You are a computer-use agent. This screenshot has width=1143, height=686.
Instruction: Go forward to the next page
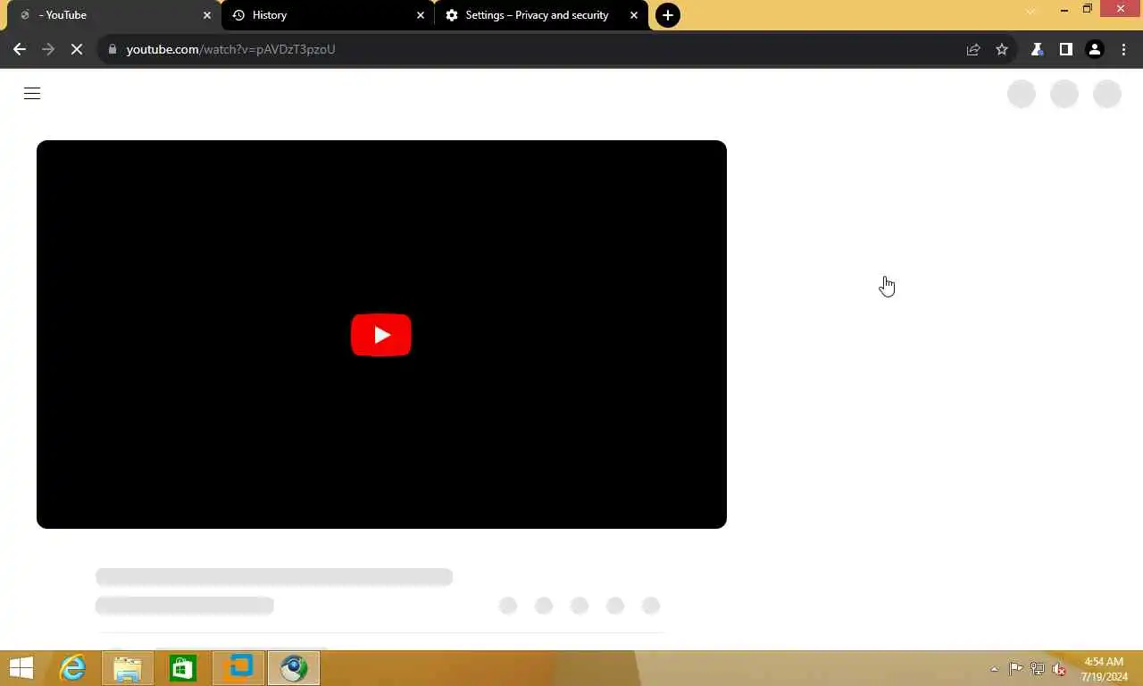48,49
